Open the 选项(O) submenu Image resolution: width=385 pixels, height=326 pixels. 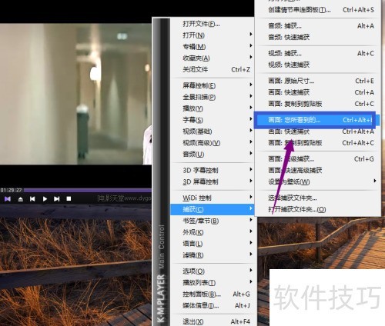213,271
